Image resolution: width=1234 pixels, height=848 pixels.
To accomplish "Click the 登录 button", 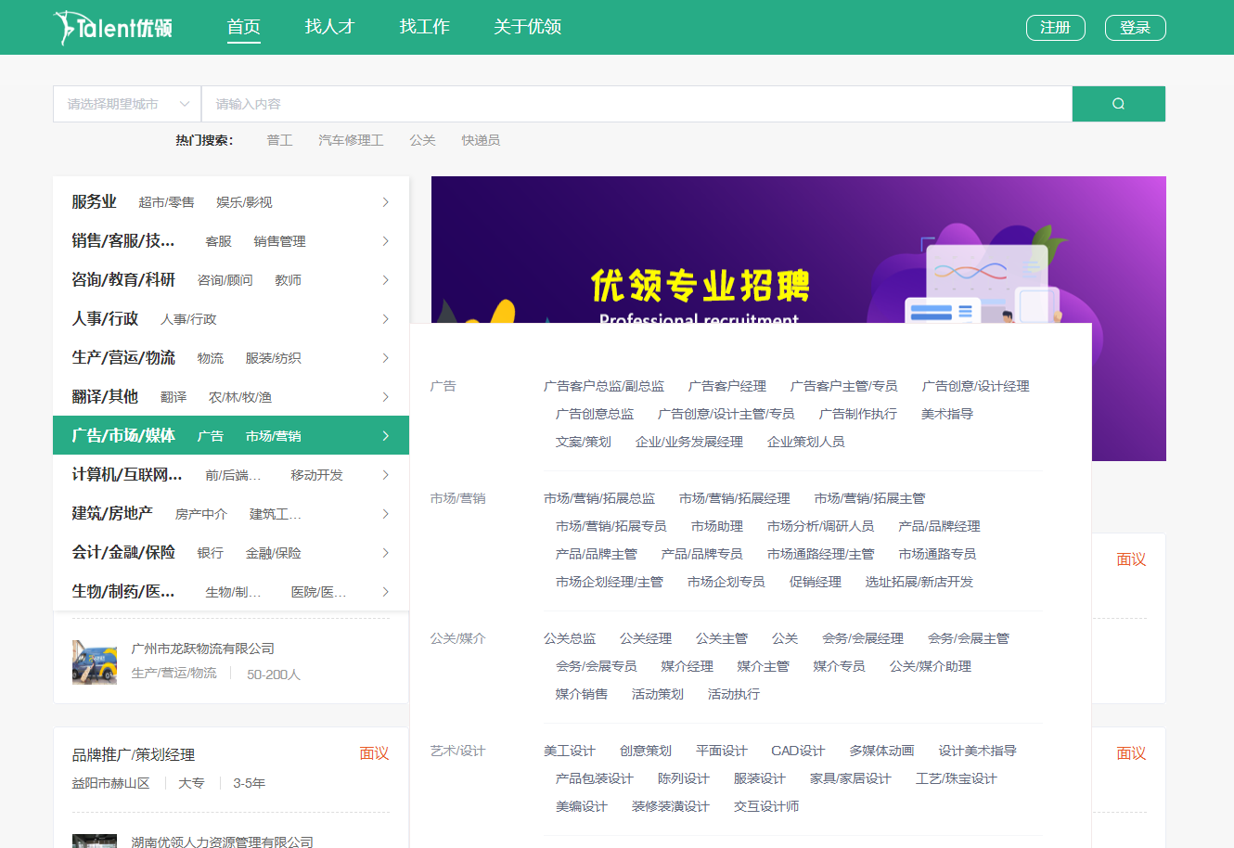I will click(1135, 28).
